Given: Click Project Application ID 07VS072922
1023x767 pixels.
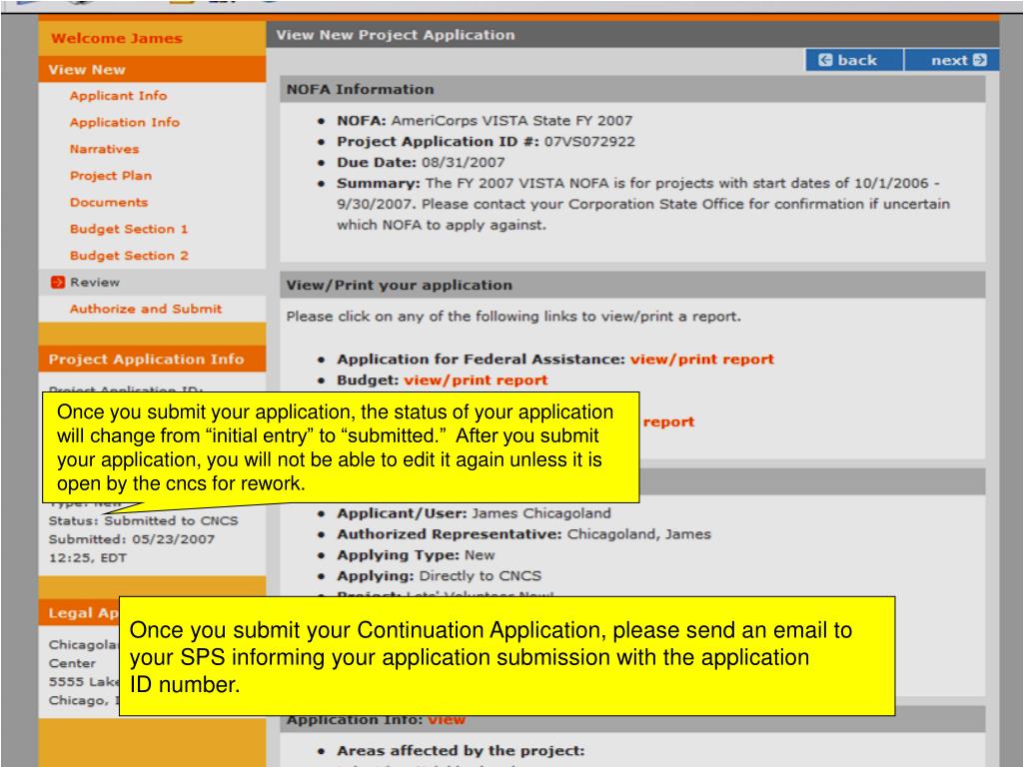Looking at the screenshot, I should pos(486,142).
